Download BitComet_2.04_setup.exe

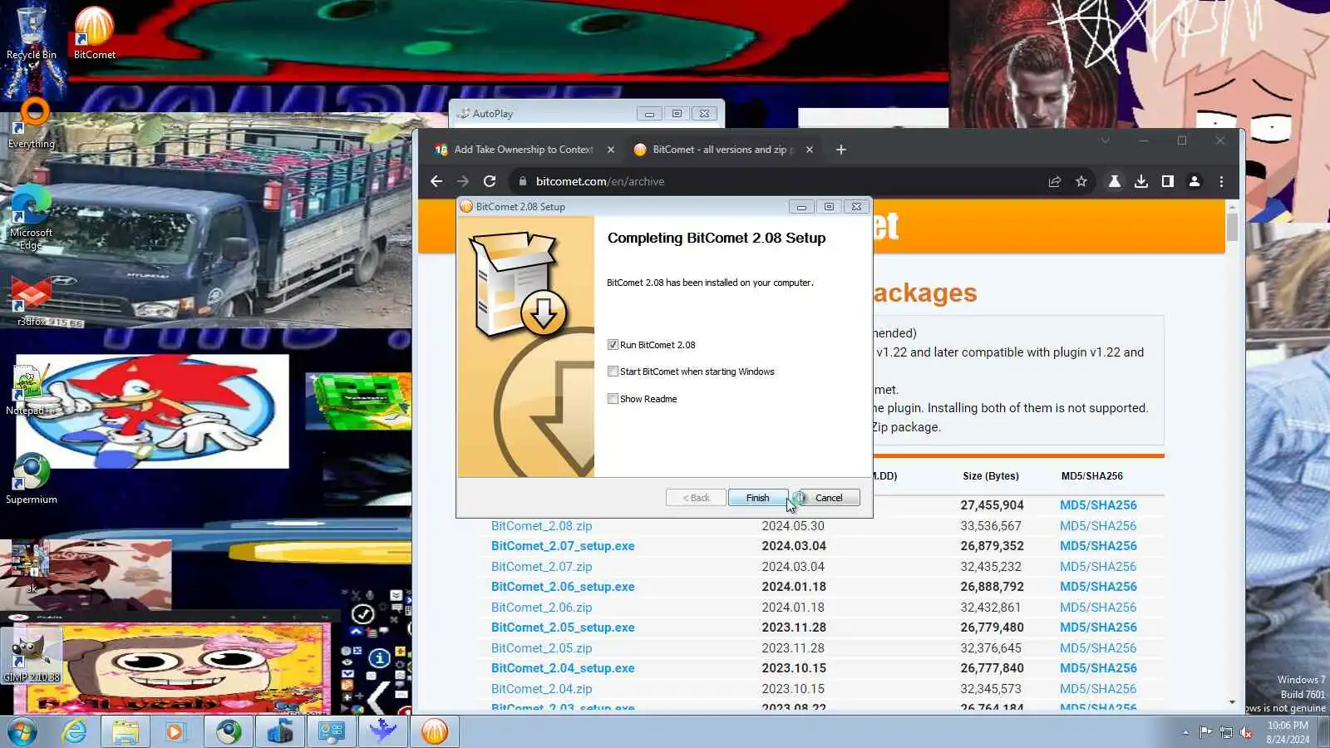pos(563,668)
